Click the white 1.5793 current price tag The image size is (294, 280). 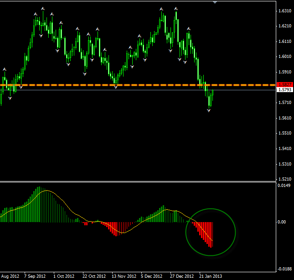(x=285, y=90)
